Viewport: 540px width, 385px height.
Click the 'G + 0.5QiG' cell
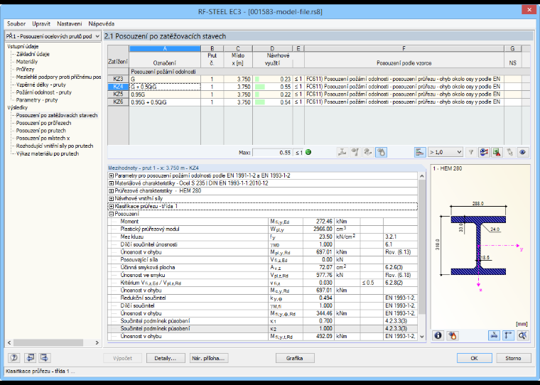(165, 87)
